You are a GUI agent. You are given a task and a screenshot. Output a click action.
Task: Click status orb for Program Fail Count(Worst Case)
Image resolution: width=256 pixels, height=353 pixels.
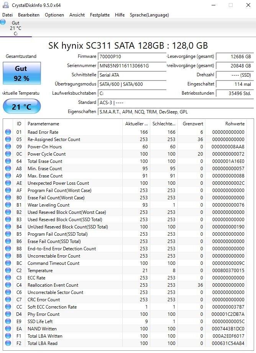8,190
